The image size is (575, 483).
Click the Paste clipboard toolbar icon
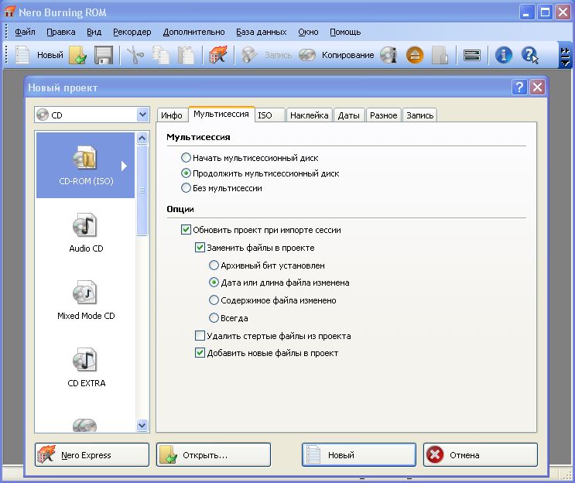click(187, 56)
